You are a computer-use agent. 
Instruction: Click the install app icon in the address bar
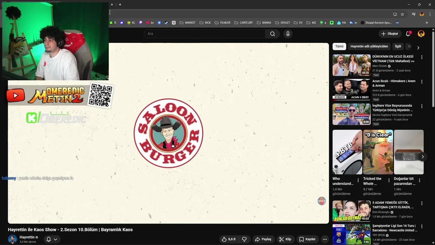click(x=395, y=14)
